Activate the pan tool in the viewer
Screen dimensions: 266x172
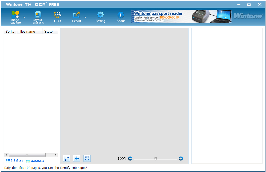[x=76, y=158]
